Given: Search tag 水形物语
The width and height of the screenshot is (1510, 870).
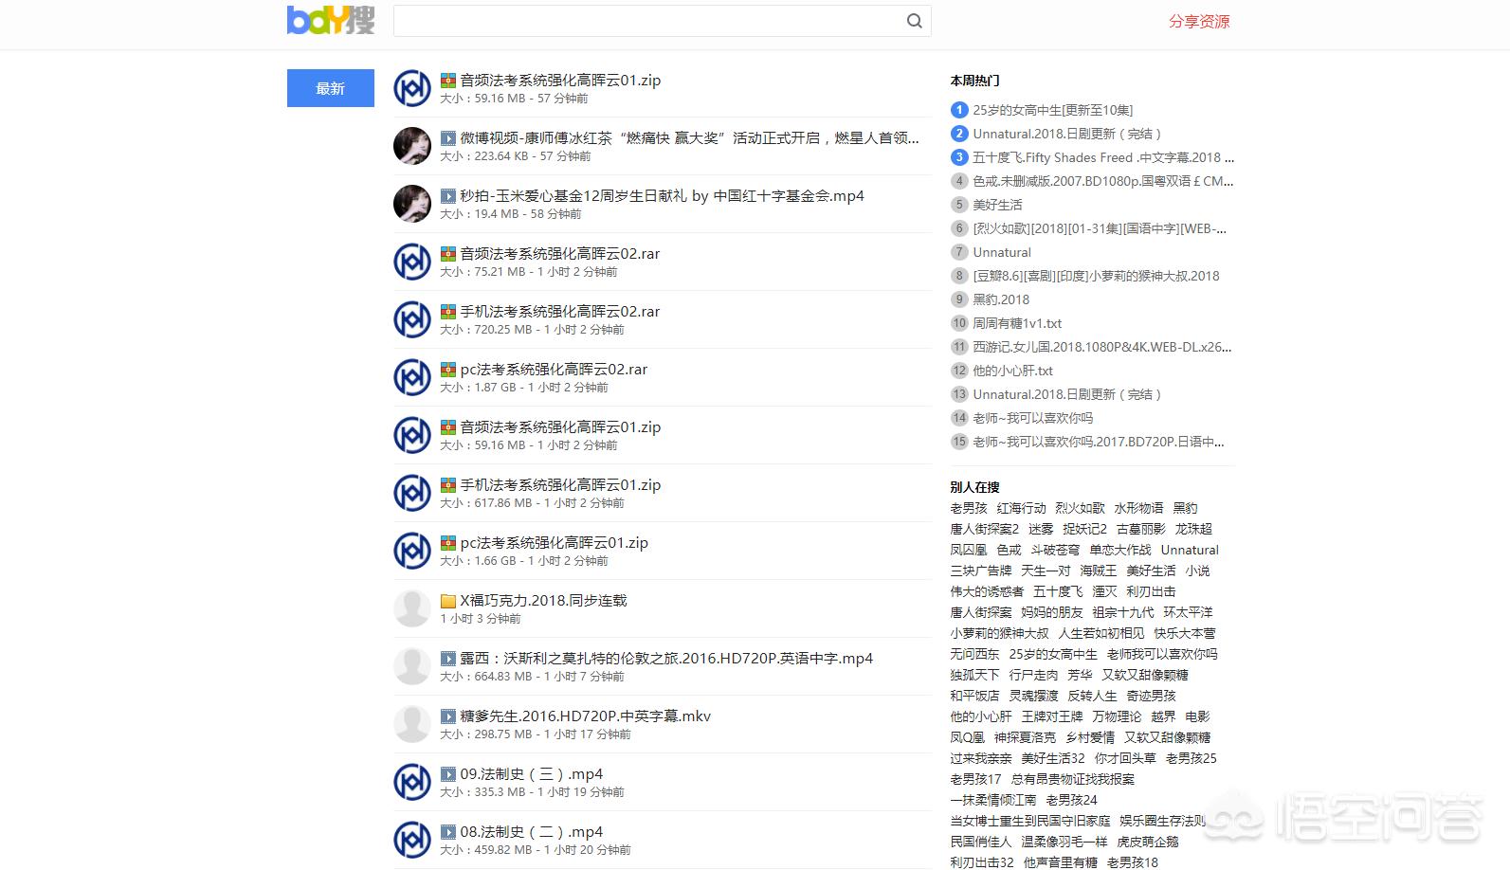Looking at the screenshot, I should pos(1138,508).
